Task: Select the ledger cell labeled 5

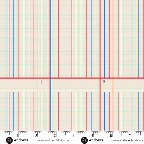Action: tap(106, 85)
